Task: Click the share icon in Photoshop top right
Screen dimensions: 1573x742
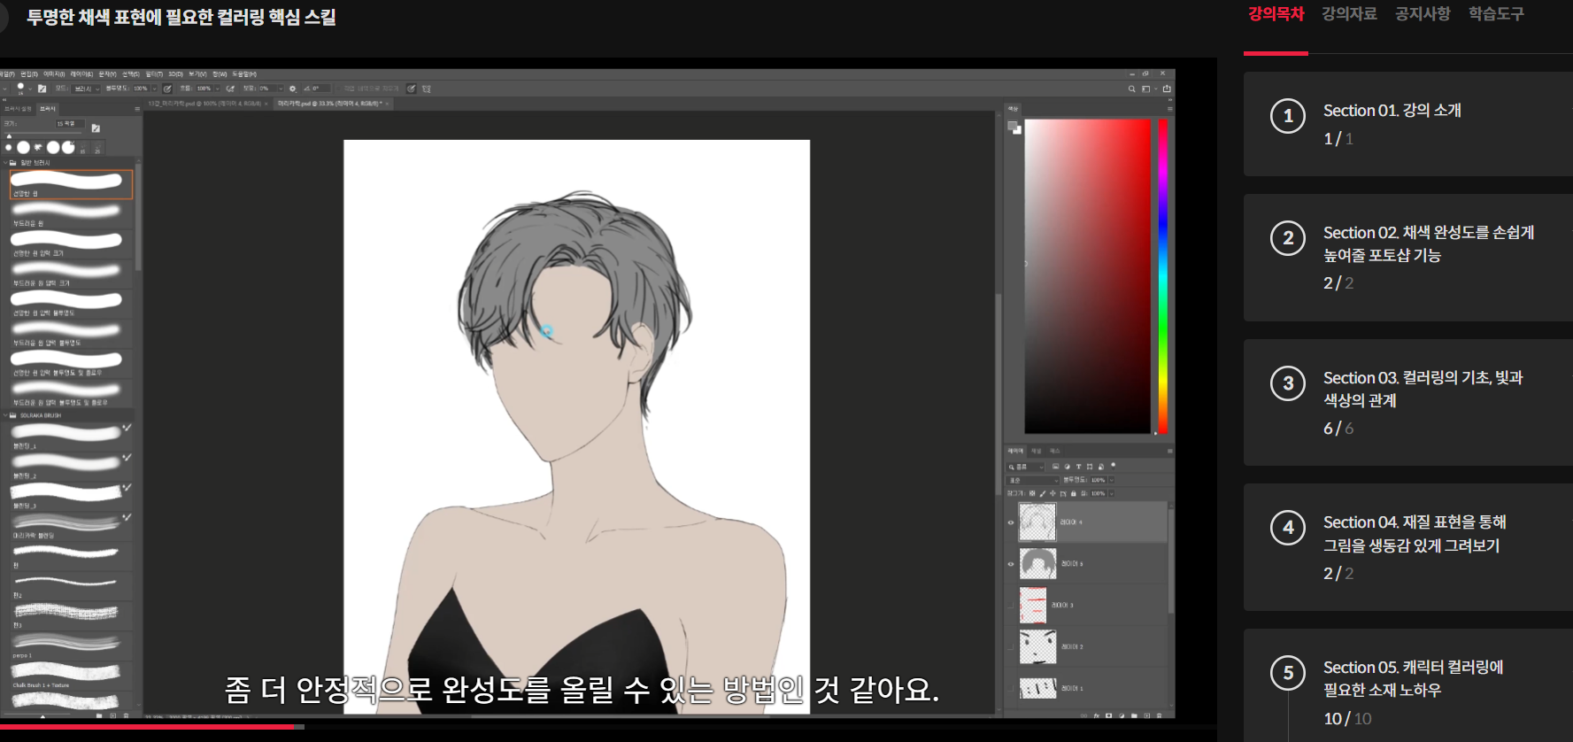Action: pos(1167,89)
